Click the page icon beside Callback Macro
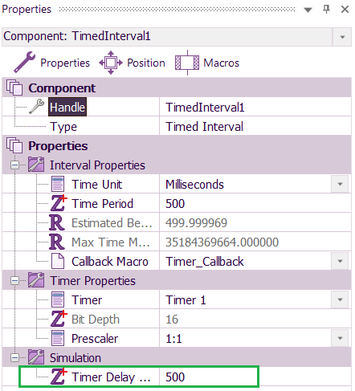 (x=58, y=261)
